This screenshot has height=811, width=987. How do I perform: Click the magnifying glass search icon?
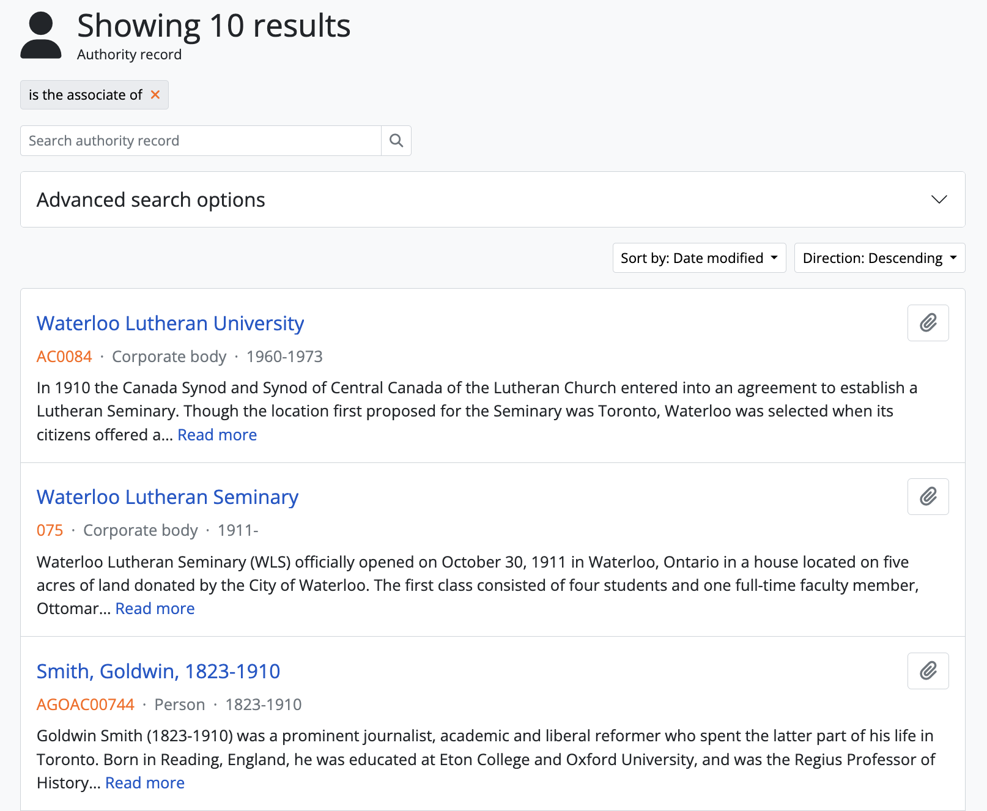396,141
